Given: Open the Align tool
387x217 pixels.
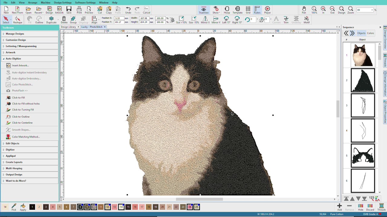Looking at the screenshot, I should (x=94, y=20).
